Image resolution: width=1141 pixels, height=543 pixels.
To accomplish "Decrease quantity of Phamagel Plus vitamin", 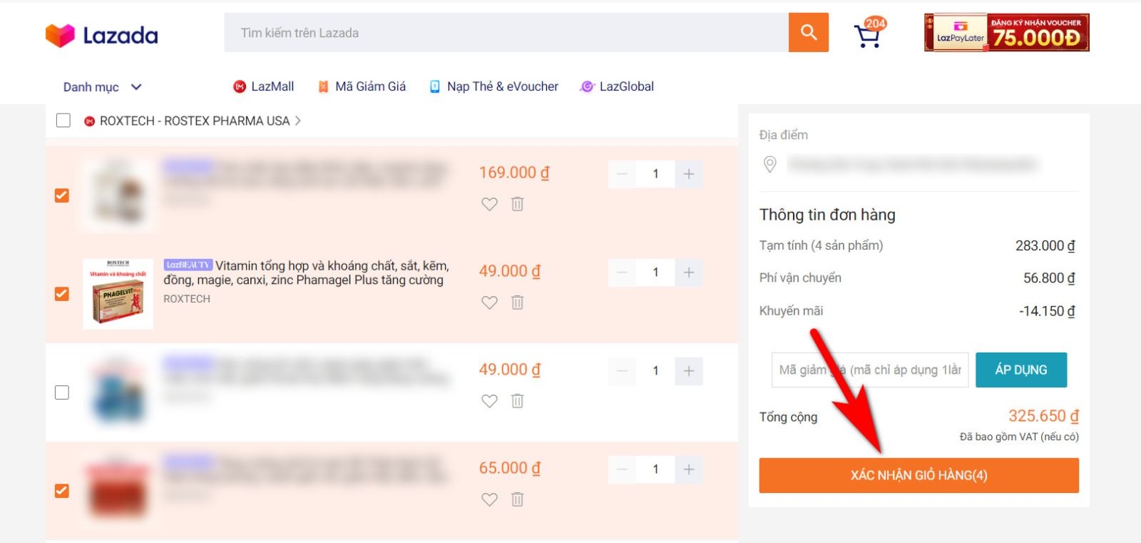I will [622, 273].
